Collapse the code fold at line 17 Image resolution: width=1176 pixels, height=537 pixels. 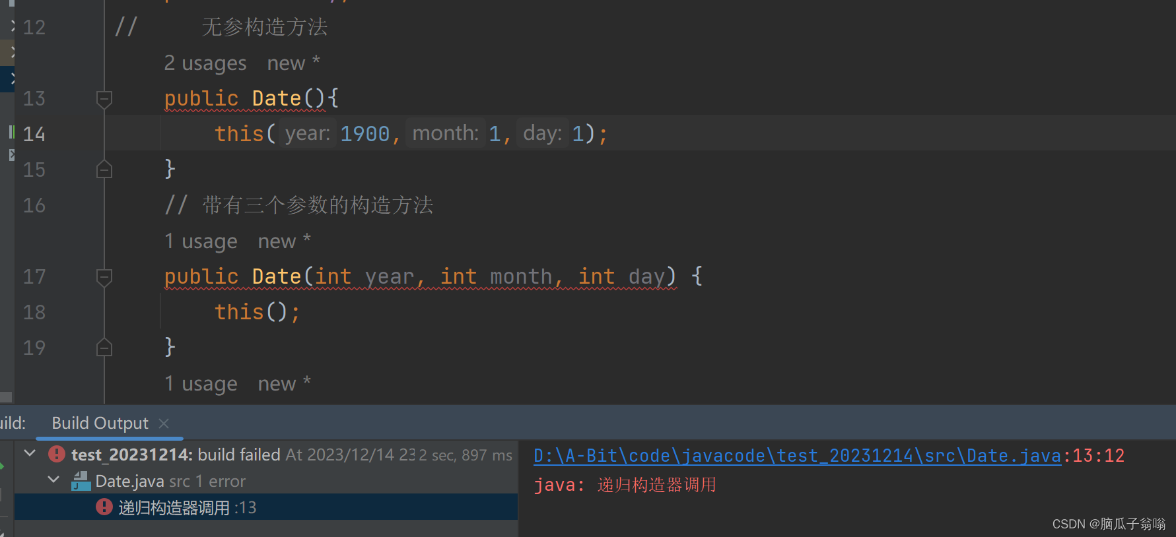tap(104, 278)
